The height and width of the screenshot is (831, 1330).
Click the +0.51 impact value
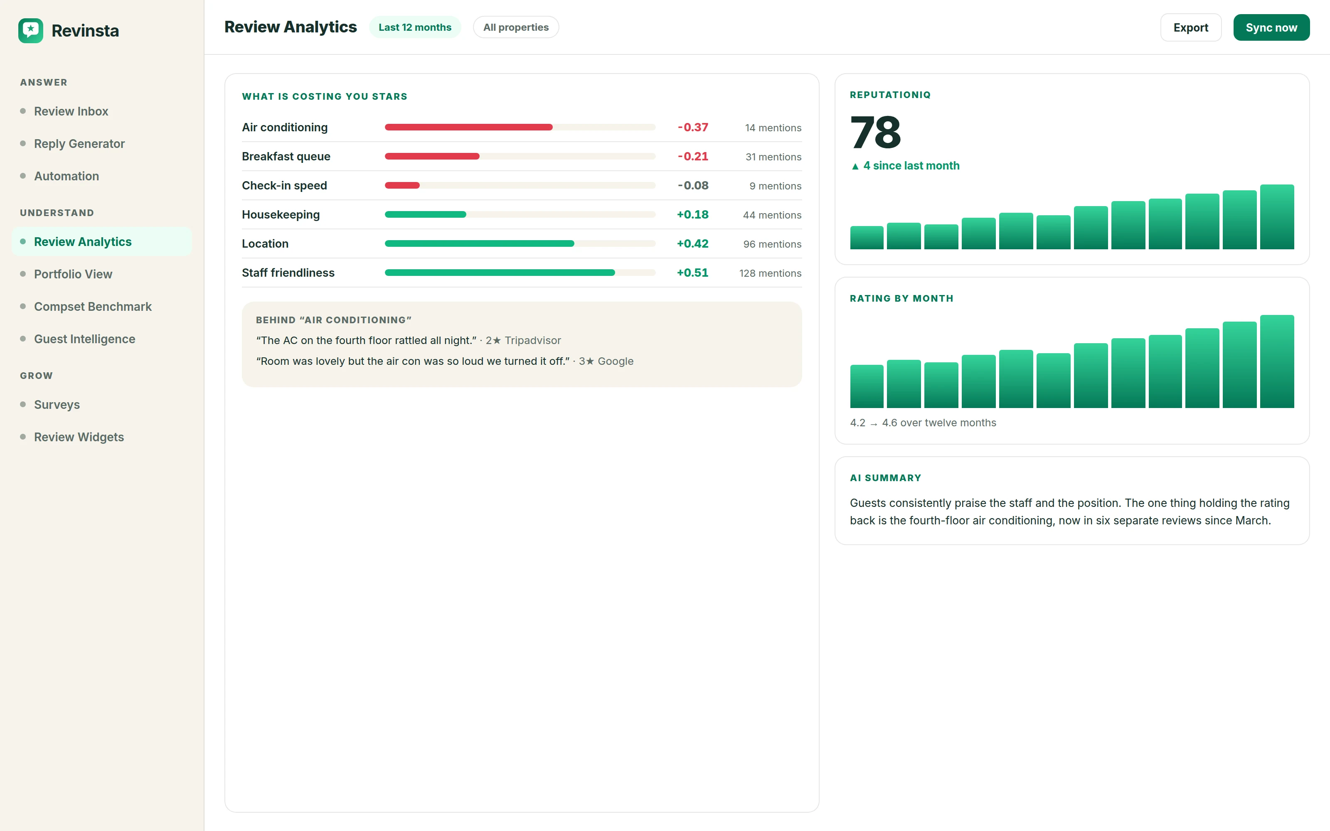pyautogui.click(x=692, y=273)
